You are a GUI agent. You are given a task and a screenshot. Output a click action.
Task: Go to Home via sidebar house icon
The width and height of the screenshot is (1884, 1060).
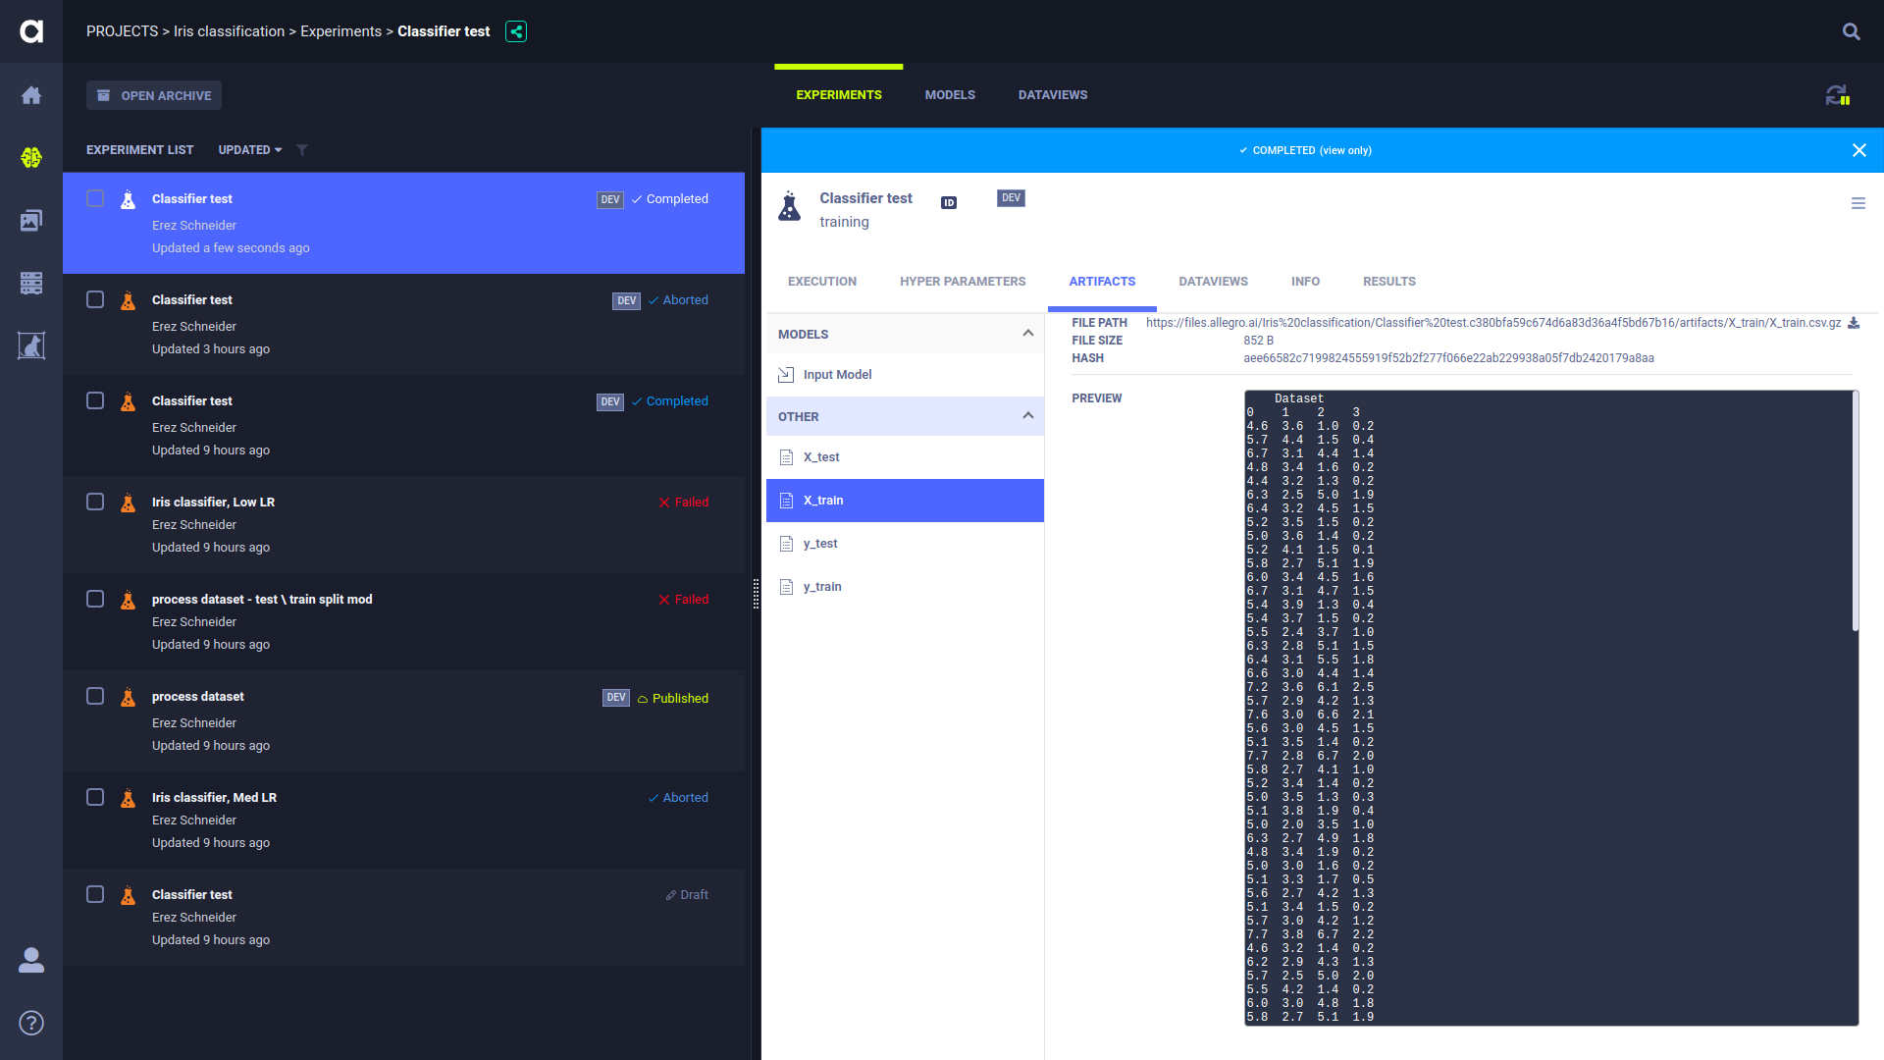point(31,95)
